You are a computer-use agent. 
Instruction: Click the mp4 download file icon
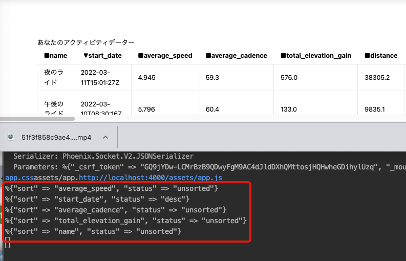click(x=11, y=137)
